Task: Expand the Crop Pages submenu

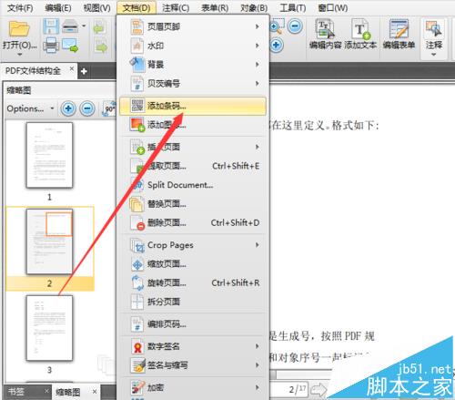Action: (193, 245)
